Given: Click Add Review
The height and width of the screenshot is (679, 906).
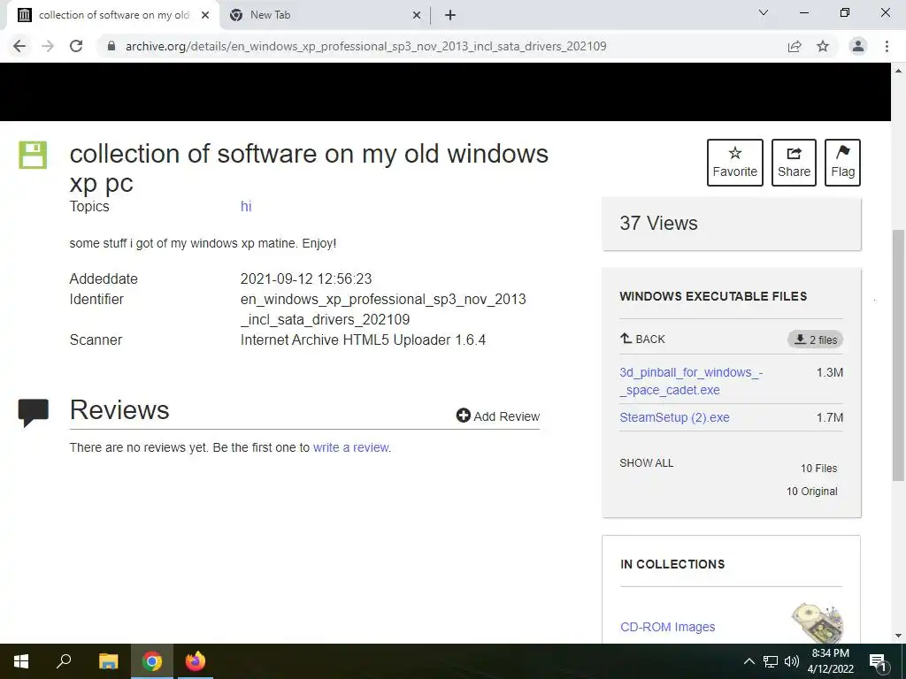Looking at the screenshot, I should 497,416.
